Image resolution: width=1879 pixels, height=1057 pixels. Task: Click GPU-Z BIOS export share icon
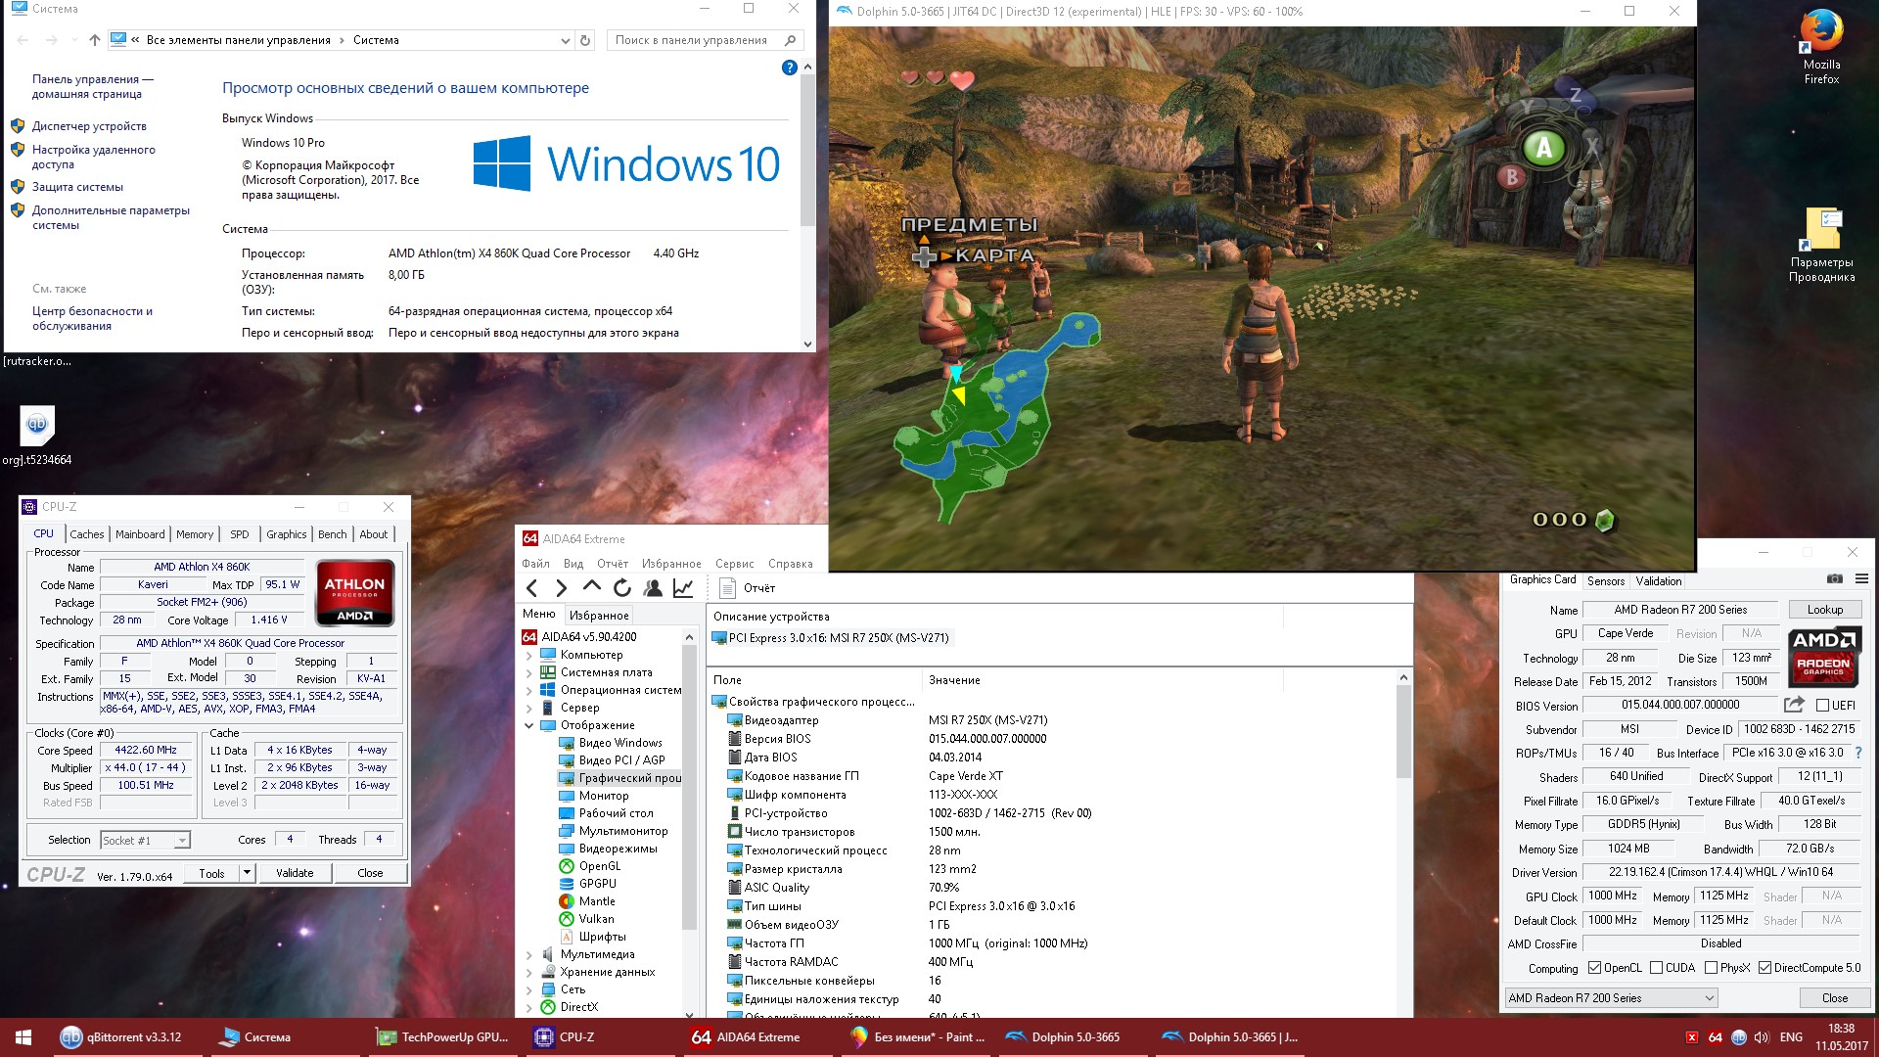[1793, 705]
